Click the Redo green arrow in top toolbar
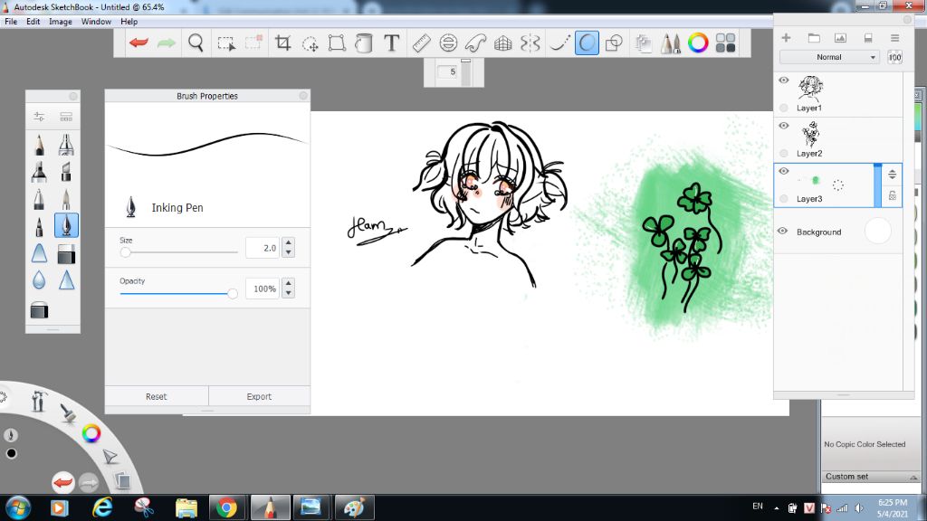This screenshot has height=521, width=927. [x=167, y=43]
